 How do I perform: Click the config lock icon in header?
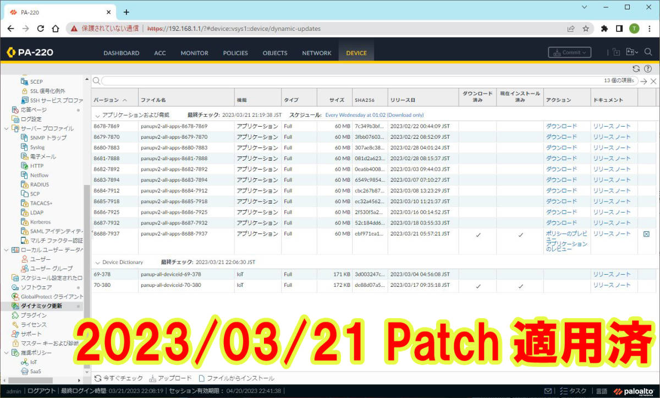click(x=616, y=52)
